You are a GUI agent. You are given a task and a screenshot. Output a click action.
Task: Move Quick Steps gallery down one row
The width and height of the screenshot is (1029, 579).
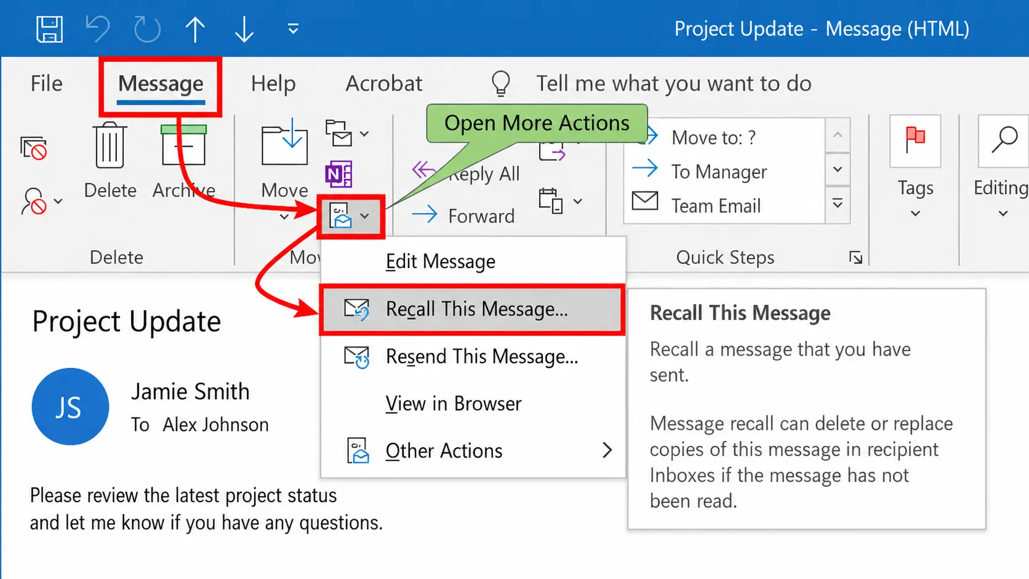[x=838, y=169]
